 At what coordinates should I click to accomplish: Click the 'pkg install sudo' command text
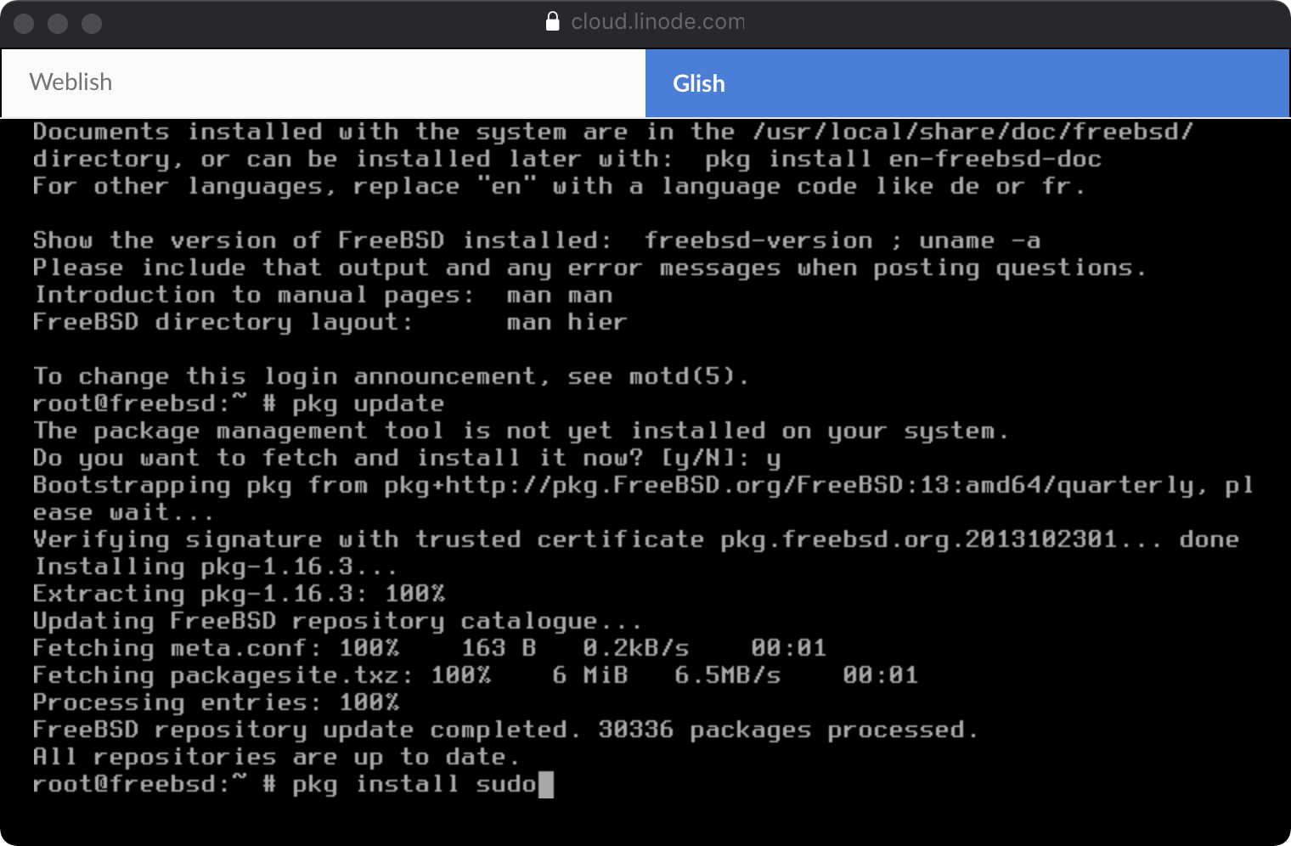(x=414, y=784)
